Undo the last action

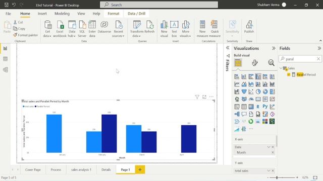click(x=14, y=5)
